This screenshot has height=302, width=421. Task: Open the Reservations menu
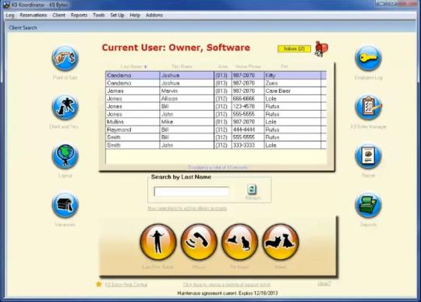coord(34,15)
